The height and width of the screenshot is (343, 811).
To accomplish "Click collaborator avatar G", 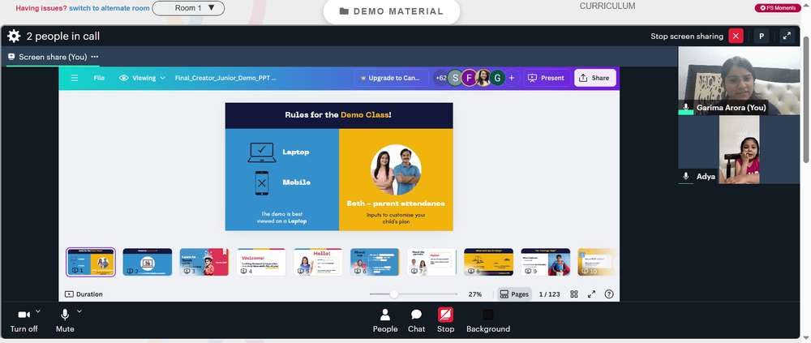I will tap(498, 78).
